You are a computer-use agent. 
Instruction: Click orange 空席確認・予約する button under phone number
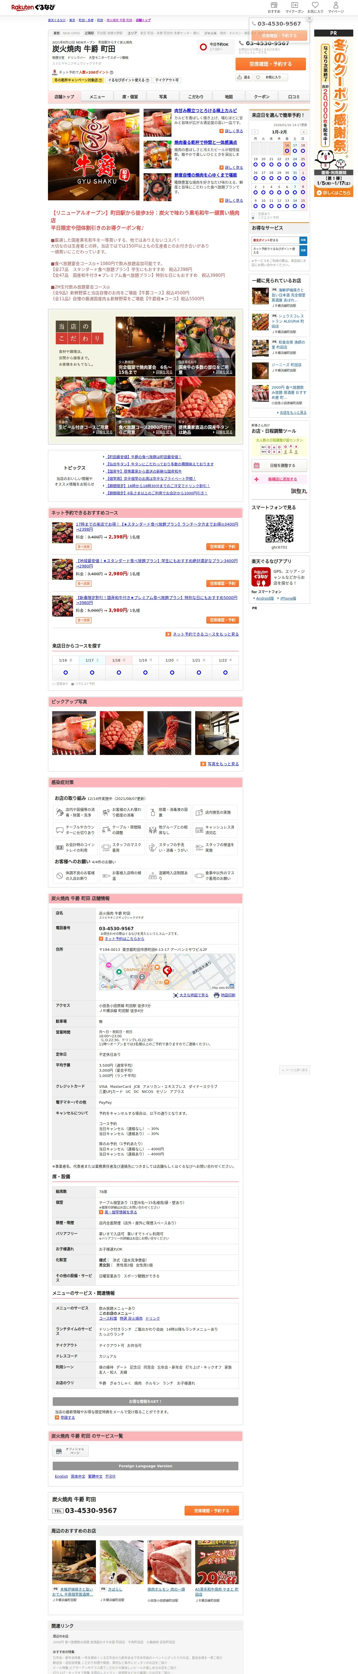point(272,64)
